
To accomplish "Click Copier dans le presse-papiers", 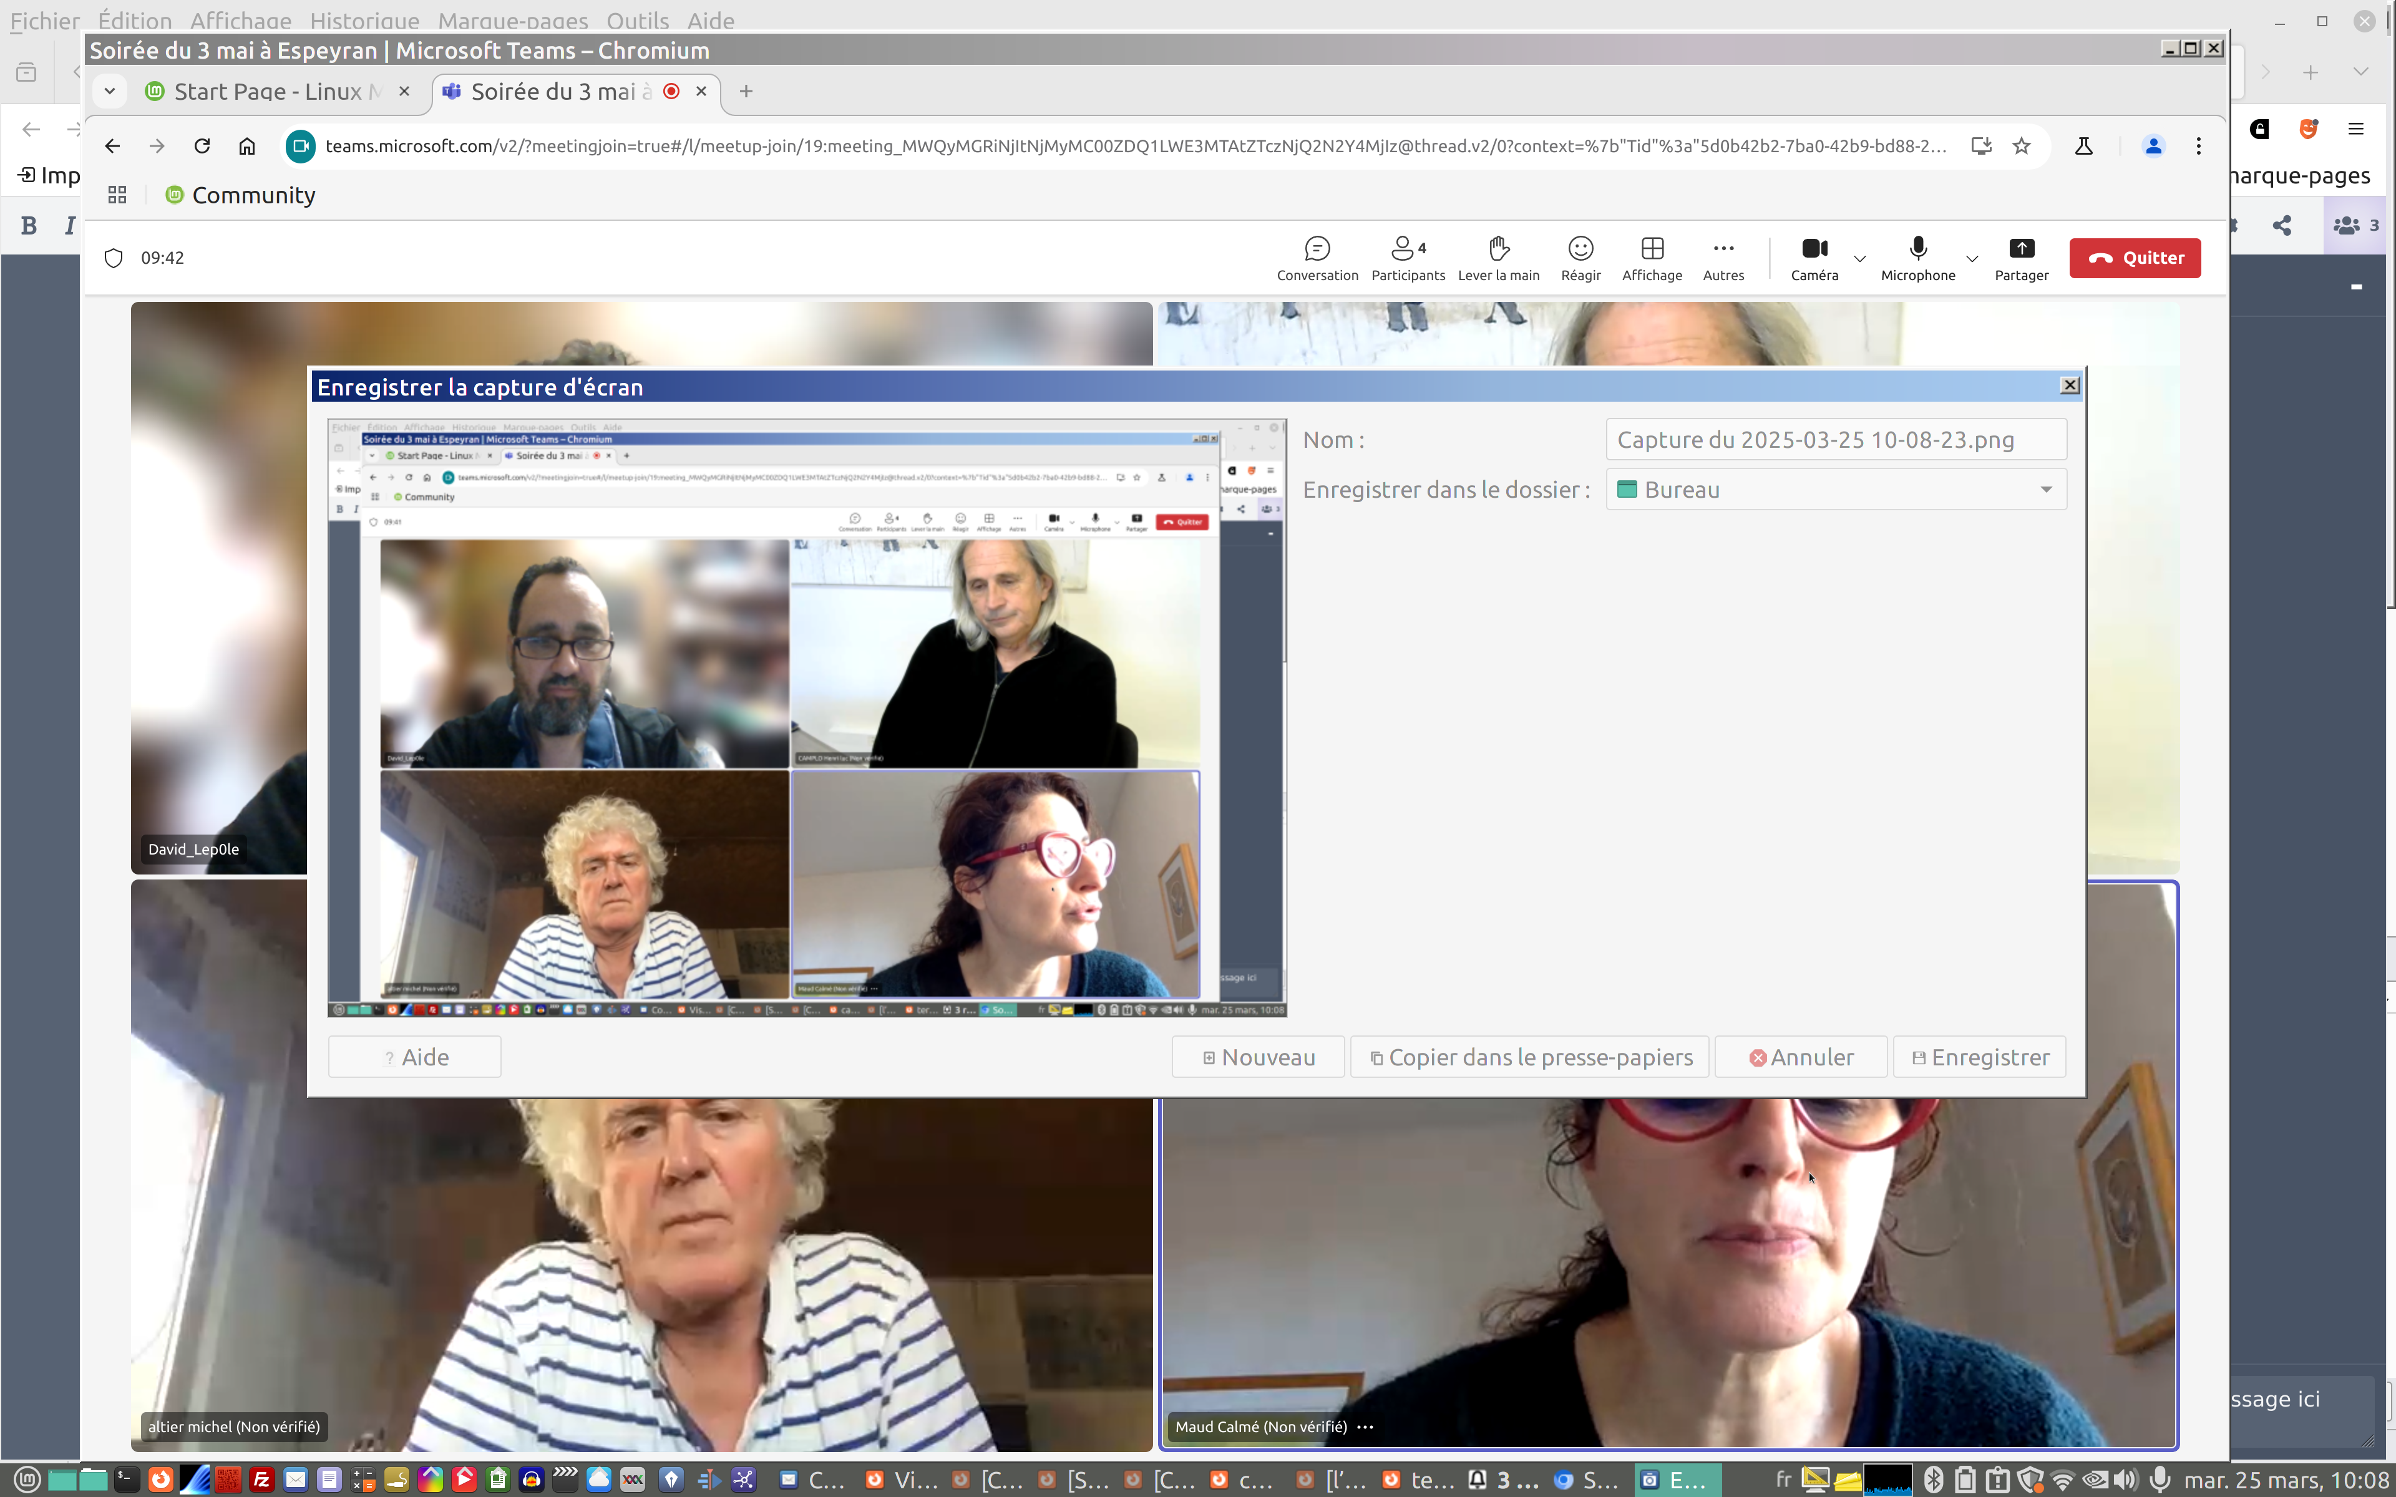I will pyautogui.click(x=1530, y=1057).
